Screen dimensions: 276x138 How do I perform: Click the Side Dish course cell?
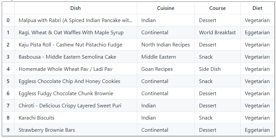coord(210,69)
